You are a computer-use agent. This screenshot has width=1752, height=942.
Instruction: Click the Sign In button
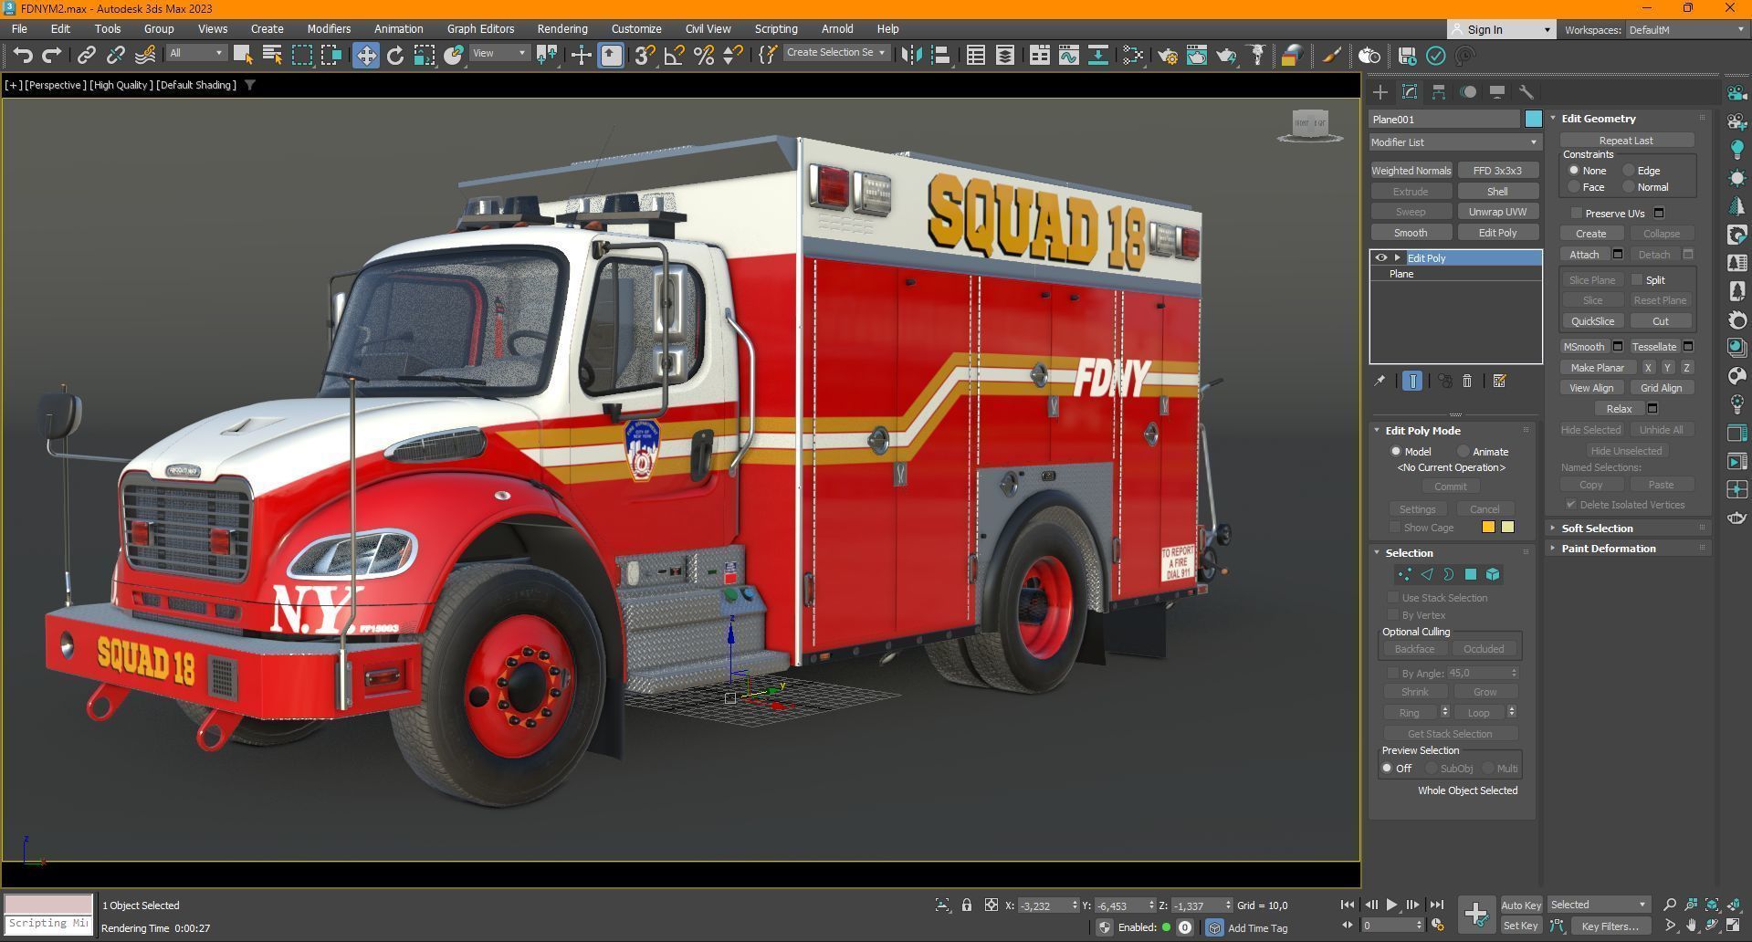pyautogui.click(x=1500, y=30)
